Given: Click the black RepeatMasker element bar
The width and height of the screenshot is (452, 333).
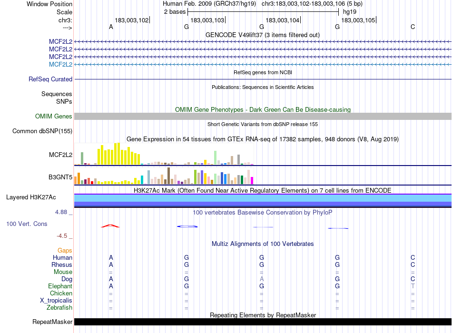Looking at the screenshot, I should coord(263,322).
